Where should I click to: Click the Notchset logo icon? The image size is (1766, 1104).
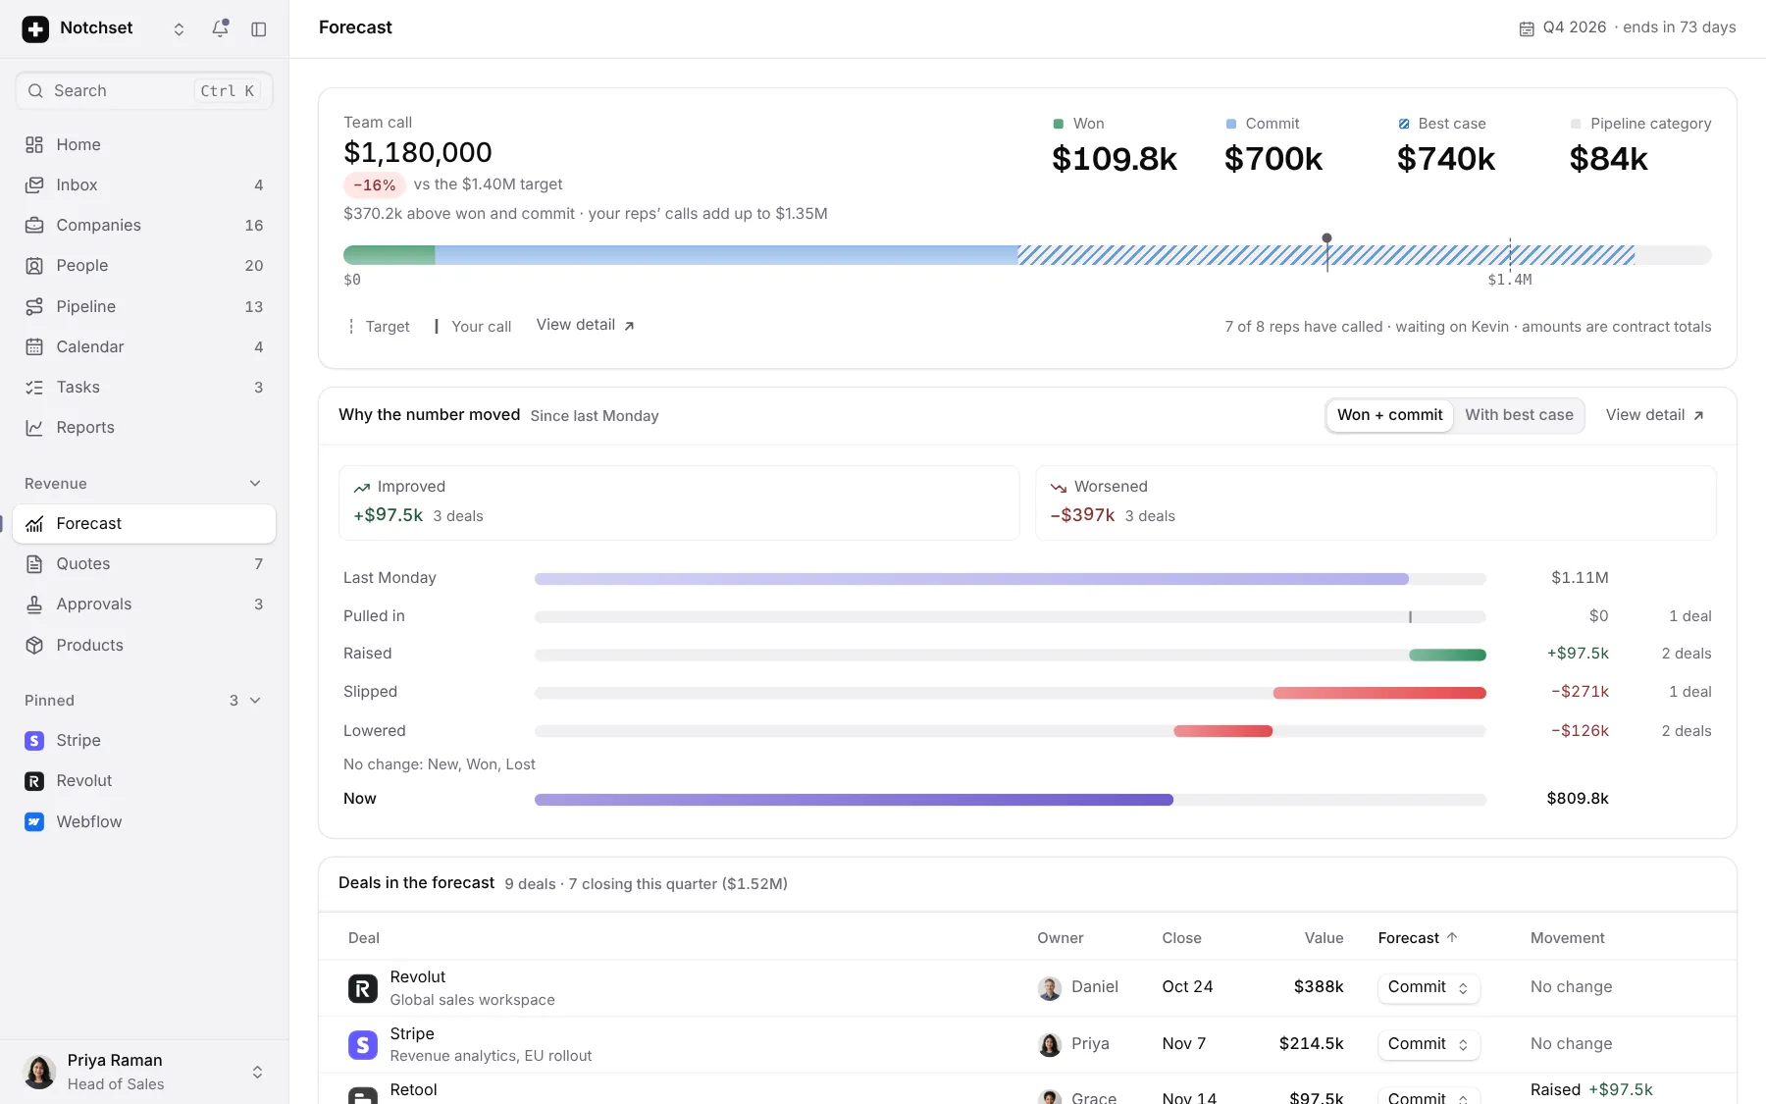click(35, 28)
